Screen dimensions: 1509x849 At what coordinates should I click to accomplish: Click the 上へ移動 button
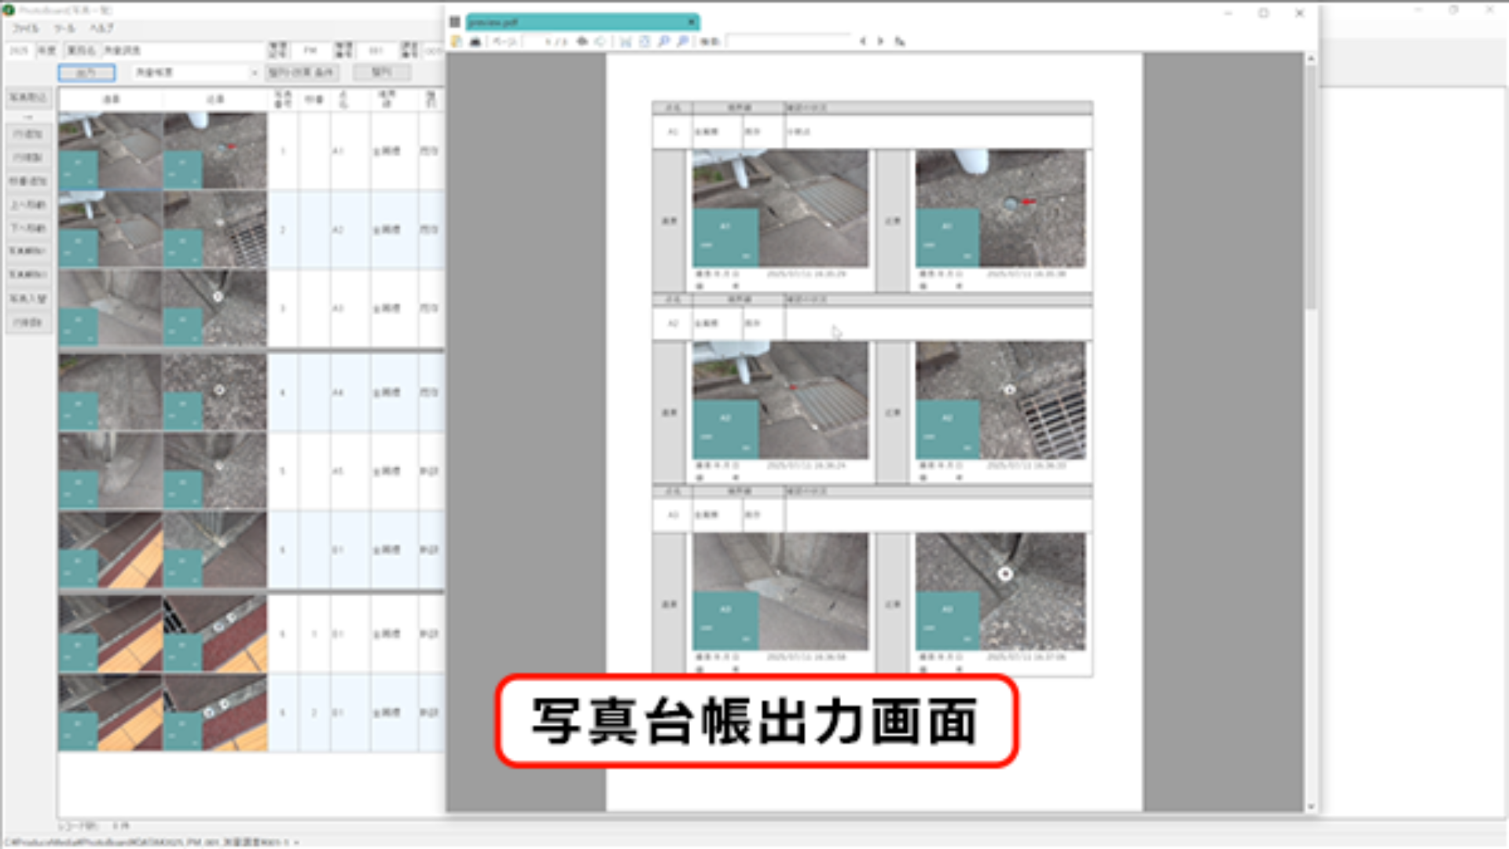tap(28, 205)
